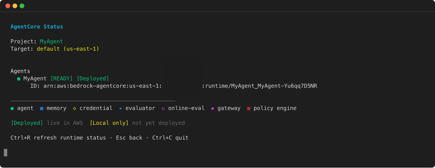Click the purple gateway diamond icon

[212, 108]
